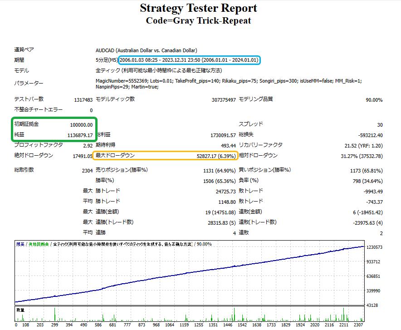Click the model ticks value 307375497

[x=224, y=100]
